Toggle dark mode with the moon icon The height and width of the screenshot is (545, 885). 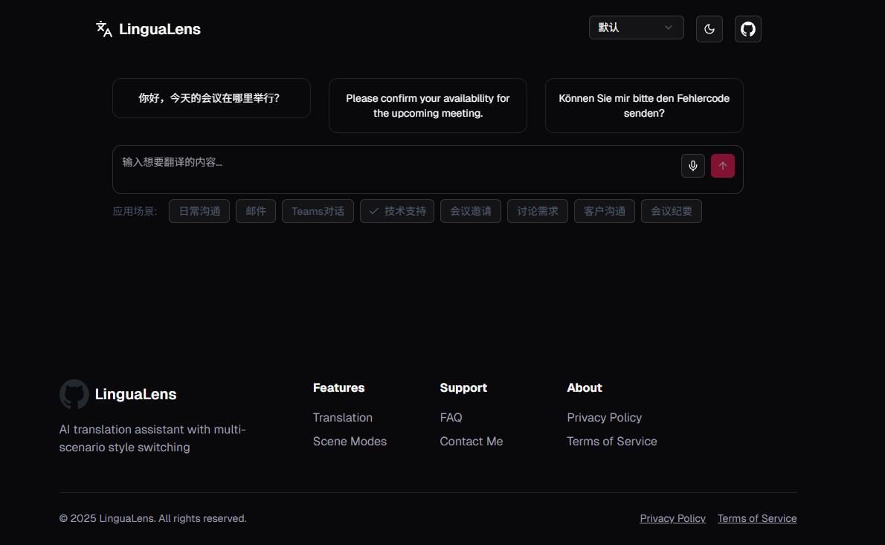(x=709, y=29)
